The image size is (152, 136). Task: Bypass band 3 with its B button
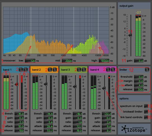84,70
